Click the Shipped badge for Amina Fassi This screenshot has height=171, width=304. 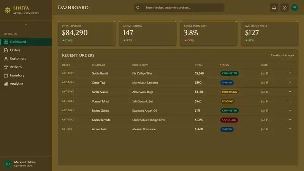pyautogui.click(x=227, y=129)
